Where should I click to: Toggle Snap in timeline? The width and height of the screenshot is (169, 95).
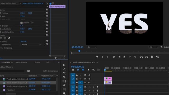pyautogui.click(x=78, y=70)
